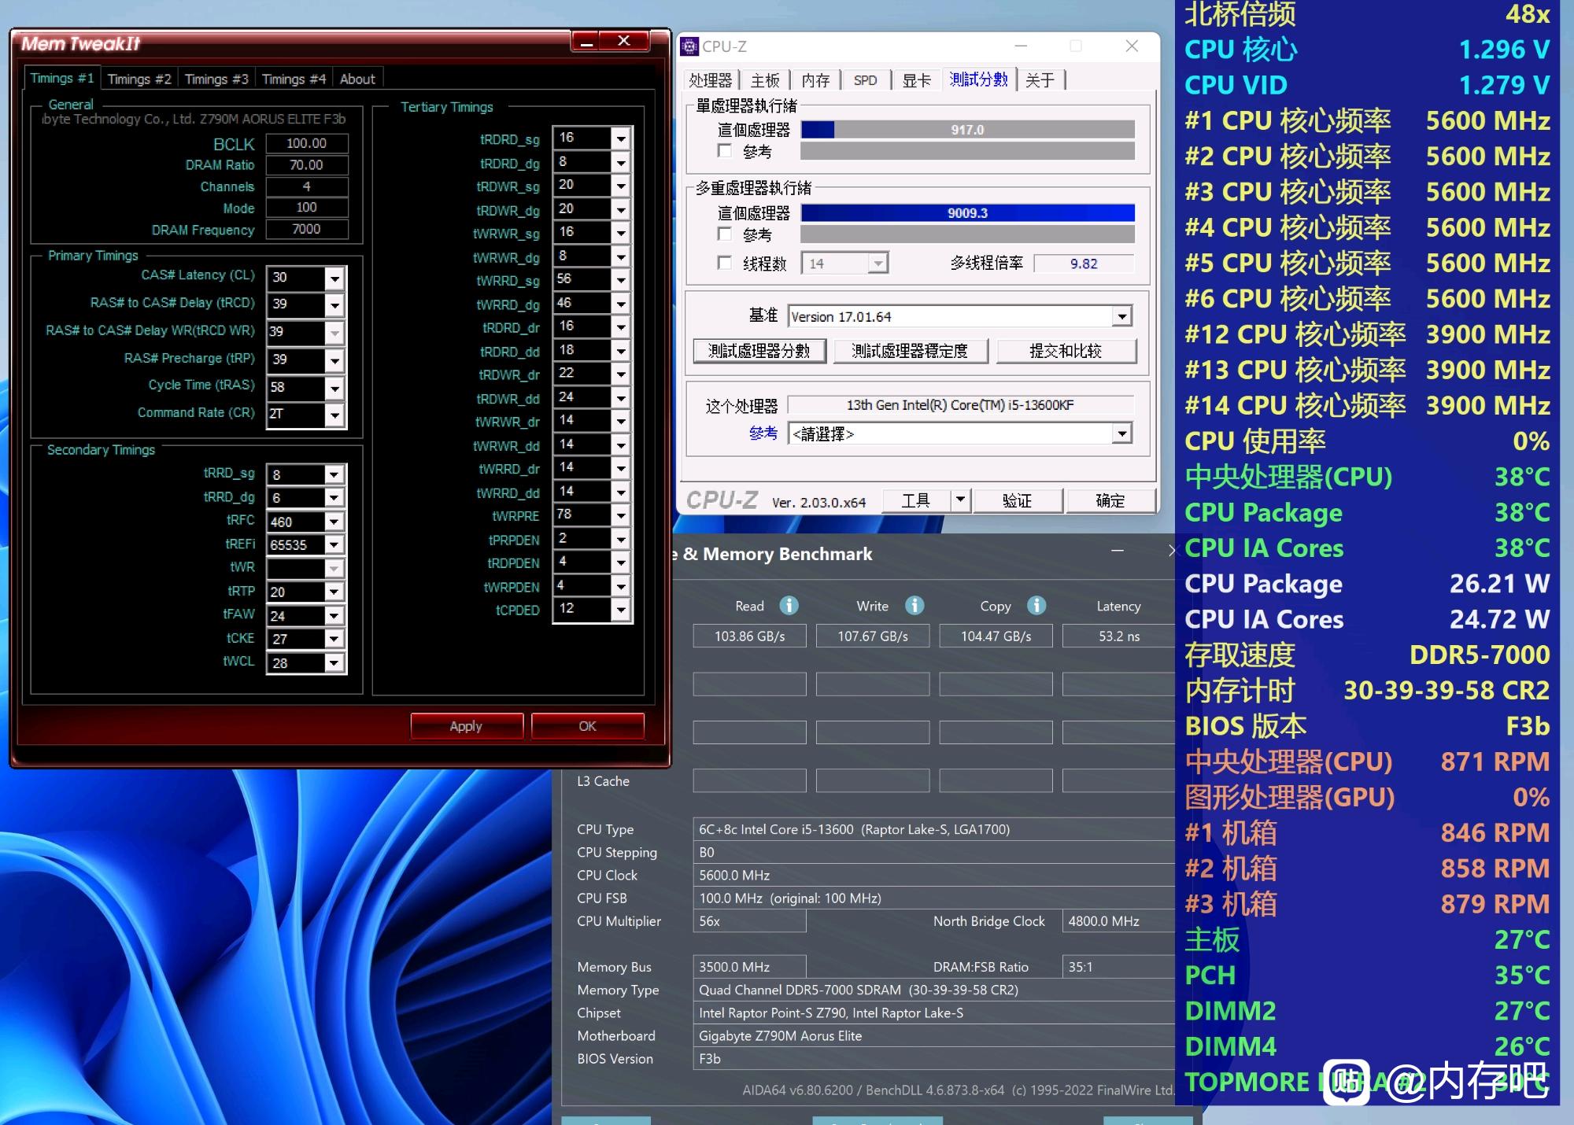Click the 提交和比较 submit button
Image resolution: width=1574 pixels, height=1125 pixels.
1066,351
